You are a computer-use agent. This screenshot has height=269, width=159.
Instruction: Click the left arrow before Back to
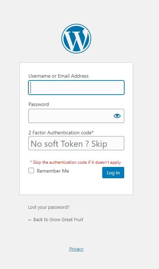(30, 220)
